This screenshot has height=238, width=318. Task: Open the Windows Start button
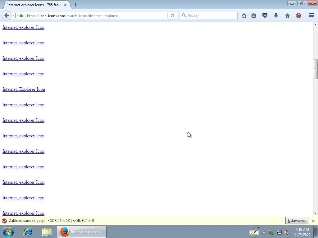pos(8,232)
